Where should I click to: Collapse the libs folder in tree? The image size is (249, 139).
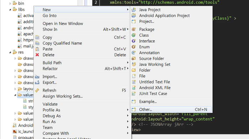pos(10,10)
